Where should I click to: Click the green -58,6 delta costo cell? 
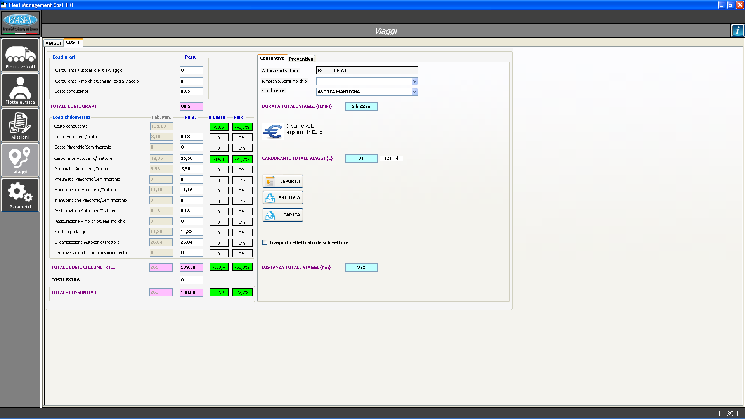(219, 127)
